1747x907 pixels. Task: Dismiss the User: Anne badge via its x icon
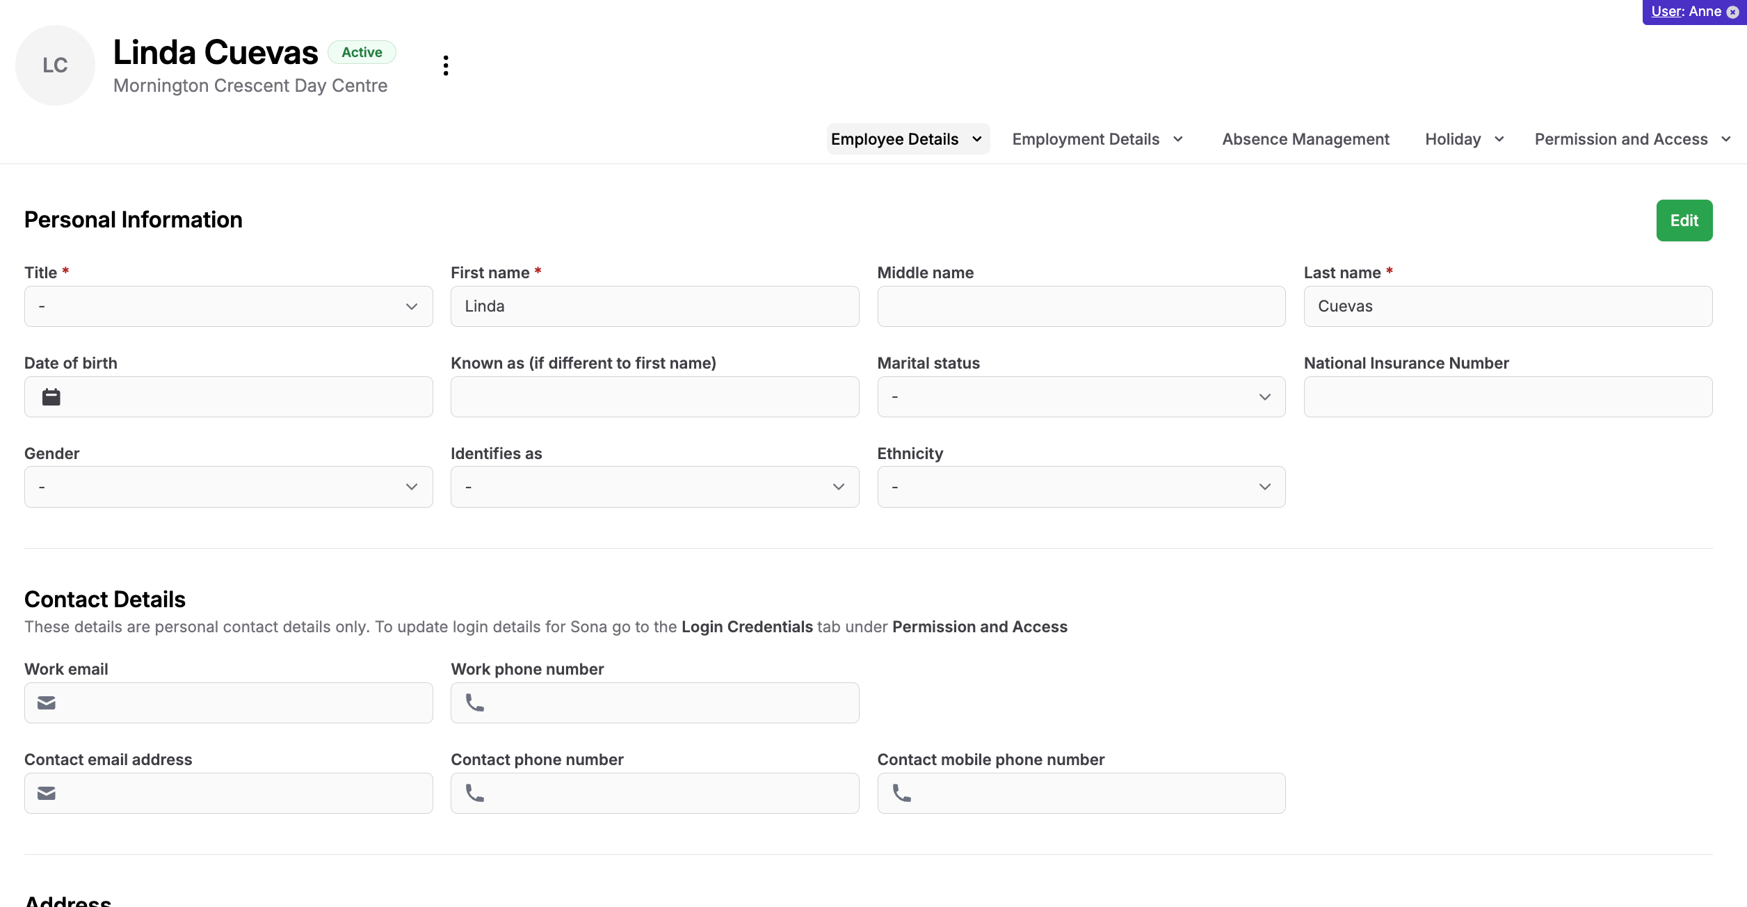1733,11
